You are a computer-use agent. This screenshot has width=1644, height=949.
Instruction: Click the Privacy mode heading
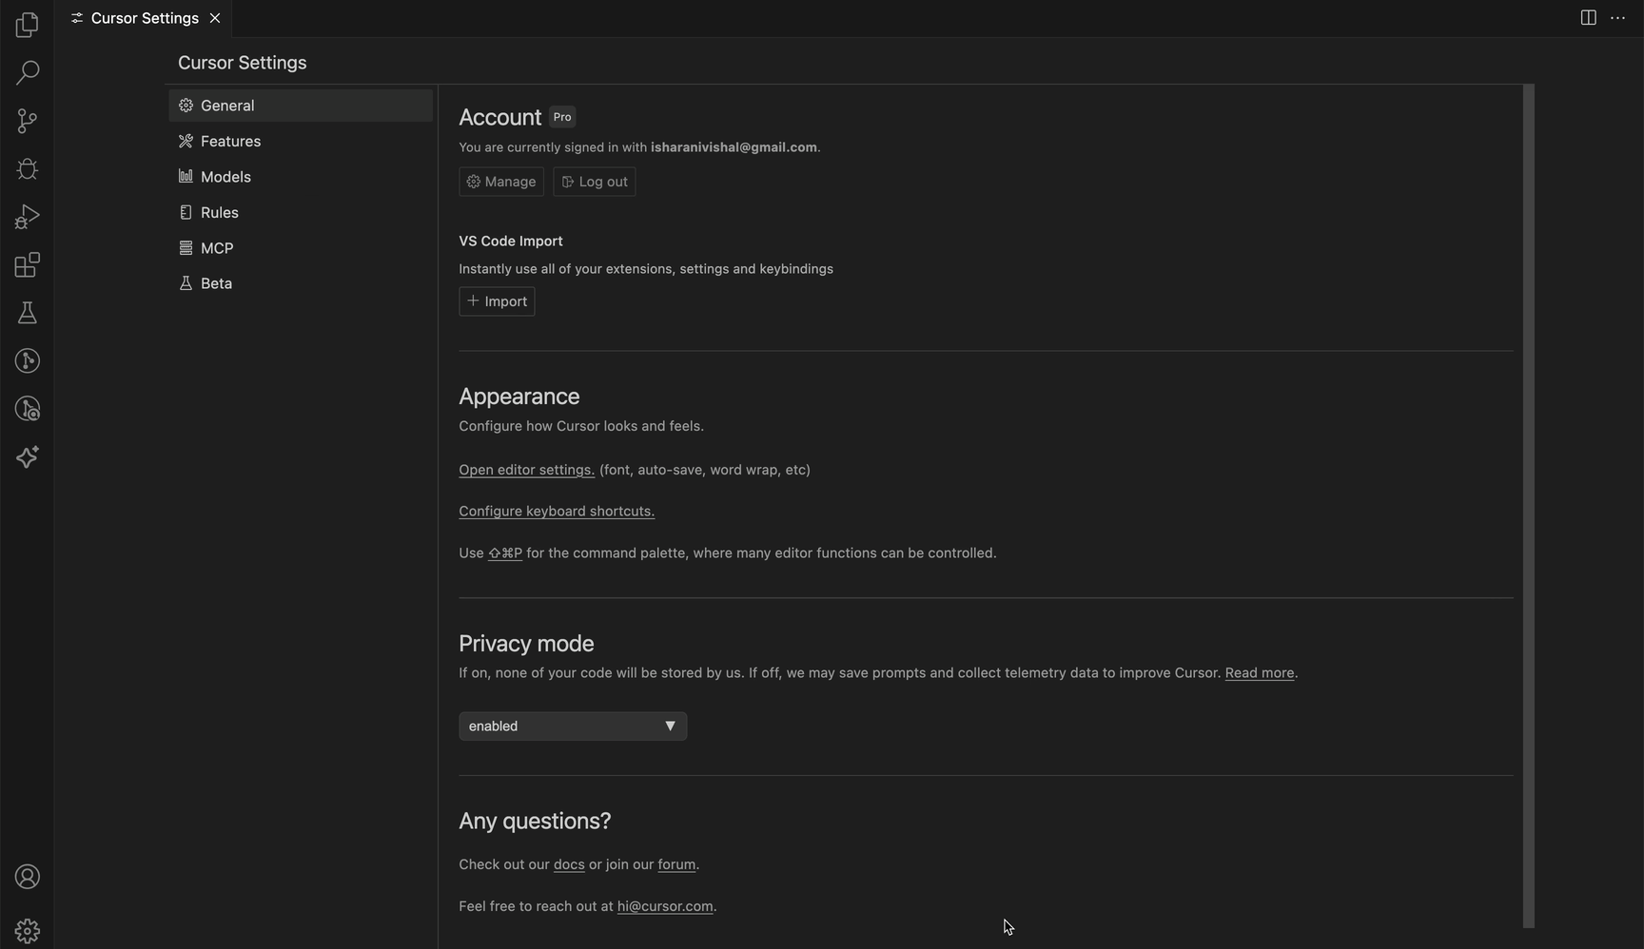click(x=526, y=644)
